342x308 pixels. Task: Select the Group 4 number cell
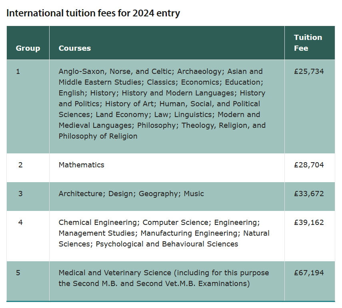pyautogui.click(x=20, y=223)
